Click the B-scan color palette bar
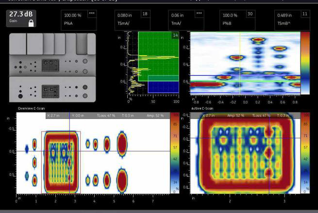This screenshot has width=318, height=213. coord(305,63)
